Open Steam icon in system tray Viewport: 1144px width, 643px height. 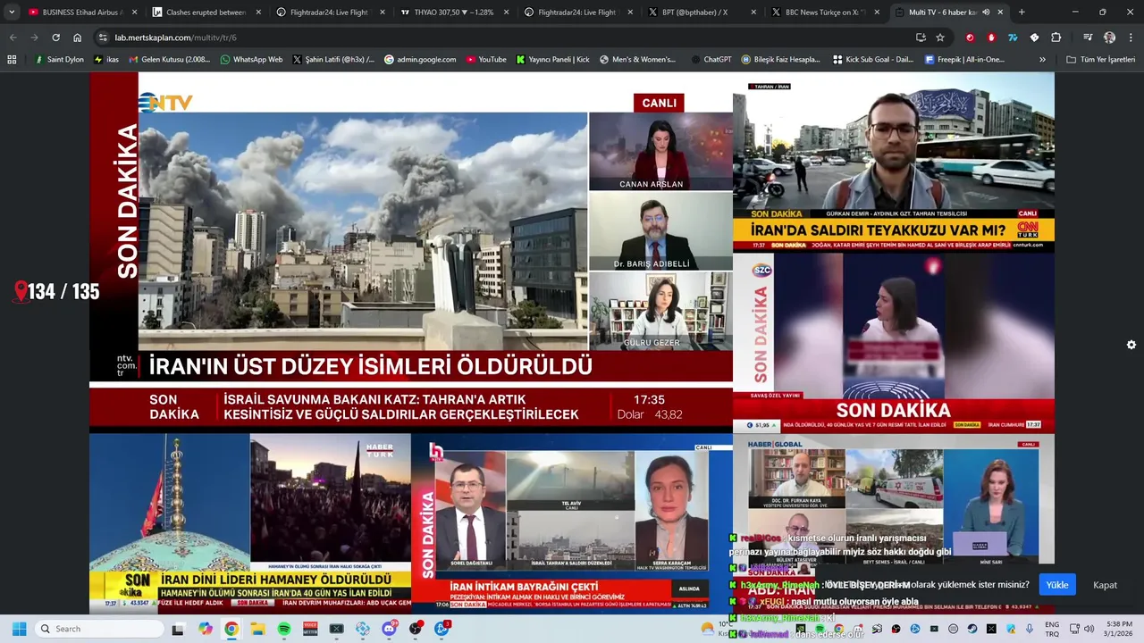pyautogui.click(x=973, y=629)
